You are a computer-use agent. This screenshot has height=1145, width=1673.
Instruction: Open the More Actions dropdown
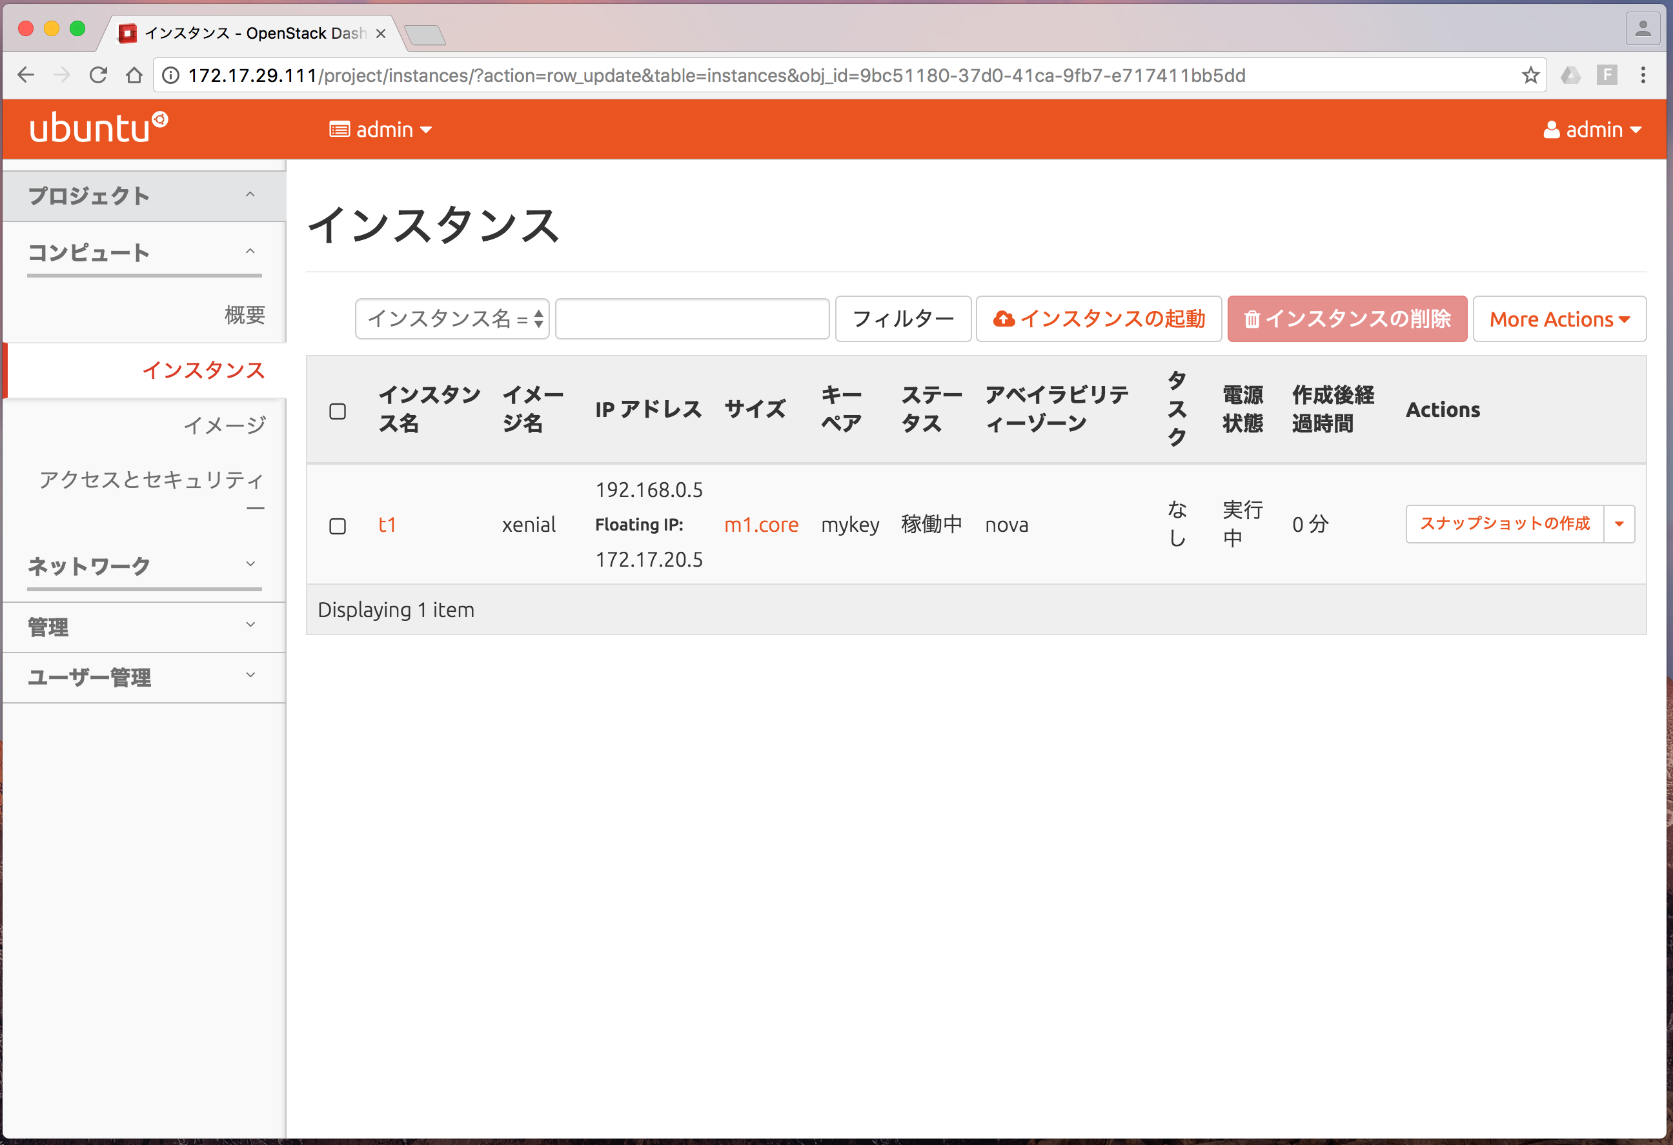[x=1559, y=319]
